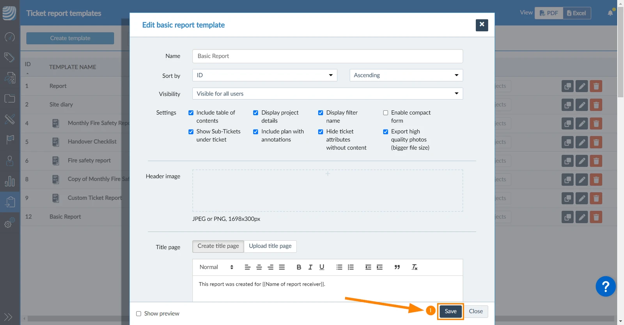Edit the Fire safety report template

582,161
